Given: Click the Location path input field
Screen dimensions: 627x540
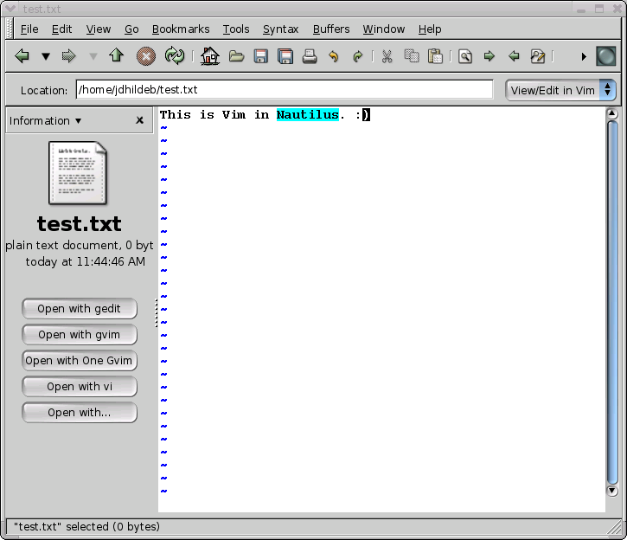Looking at the screenshot, I should click(x=285, y=90).
